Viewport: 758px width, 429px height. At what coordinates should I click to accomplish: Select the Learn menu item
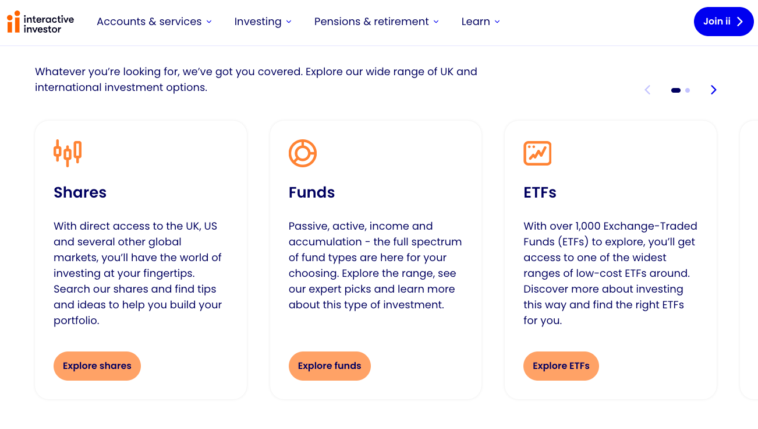click(476, 22)
